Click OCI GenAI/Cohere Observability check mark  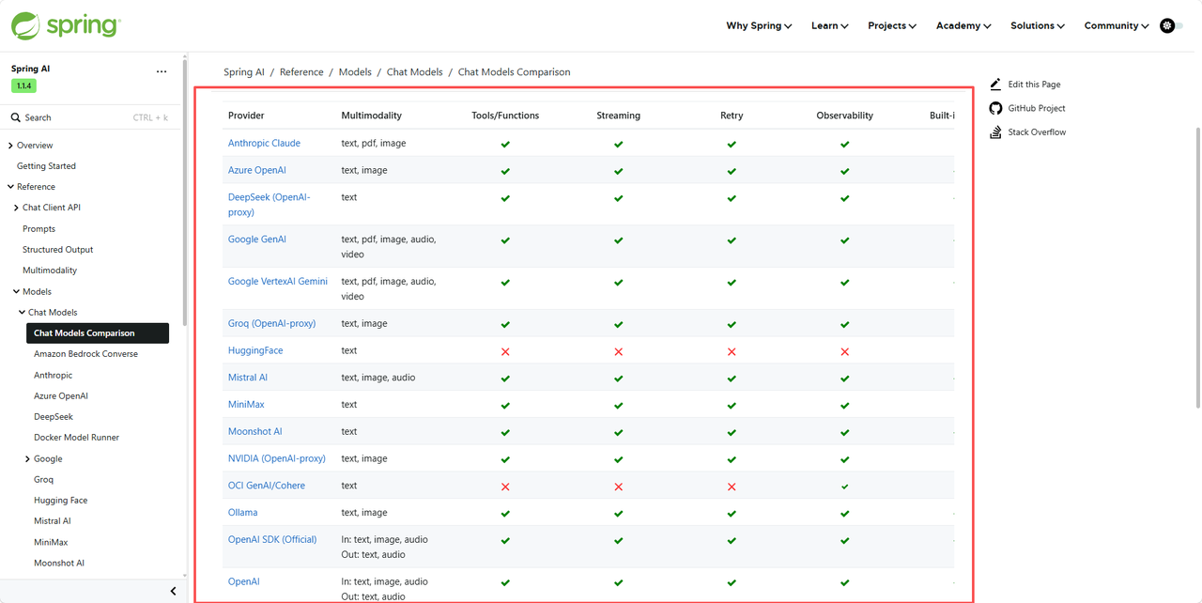pos(844,487)
